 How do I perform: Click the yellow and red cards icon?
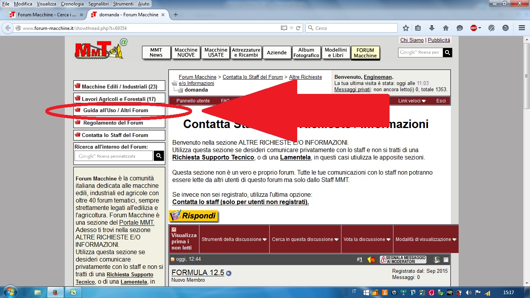(x=371, y=260)
